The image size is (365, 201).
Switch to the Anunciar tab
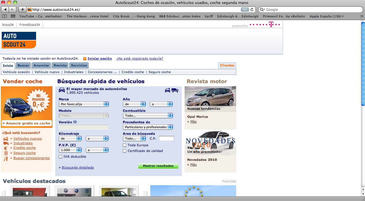tap(42, 65)
